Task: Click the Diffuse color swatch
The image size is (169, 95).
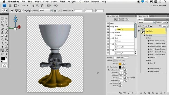Action: tap(120, 64)
